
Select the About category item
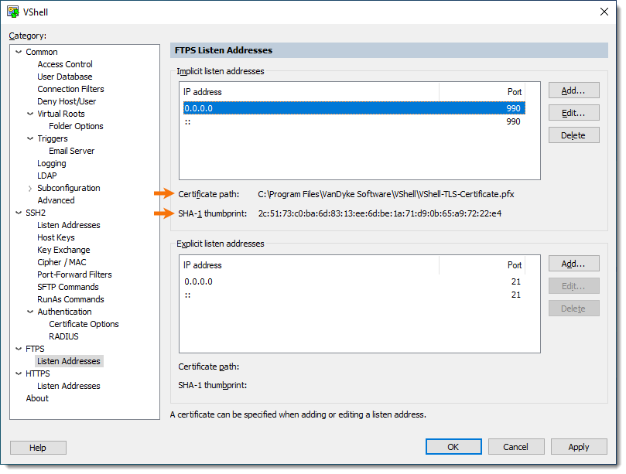click(37, 398)
